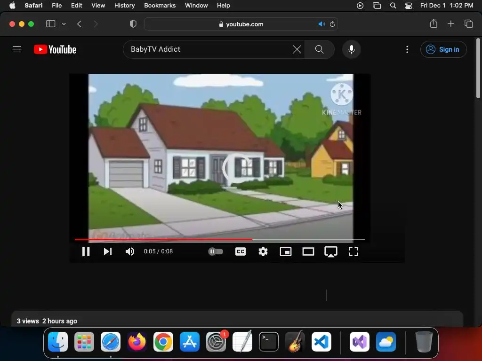Viewport: 482px width, 361px height.
Task: Open a new Safari tab
Action: point(450,24)
